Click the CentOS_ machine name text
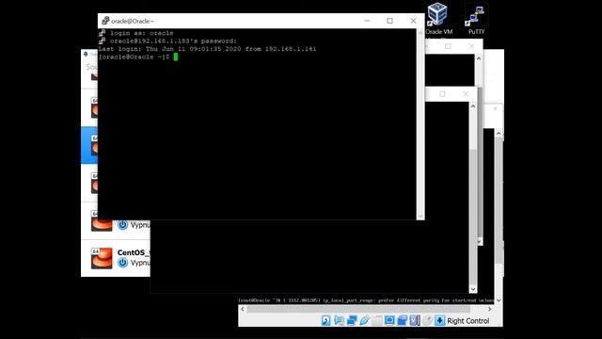 click(x=134, y=252)
